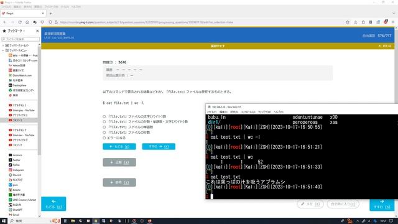Viewport: 398px width, 224px height.
Task: Open the notification center in system tray
Action: pos(391,221)
